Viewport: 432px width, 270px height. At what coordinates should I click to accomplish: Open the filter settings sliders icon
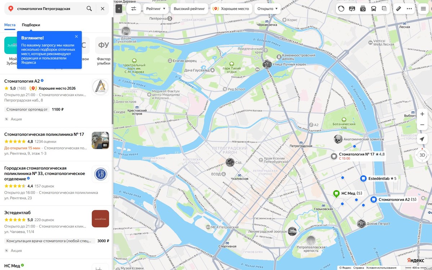[x=134, y=9]
